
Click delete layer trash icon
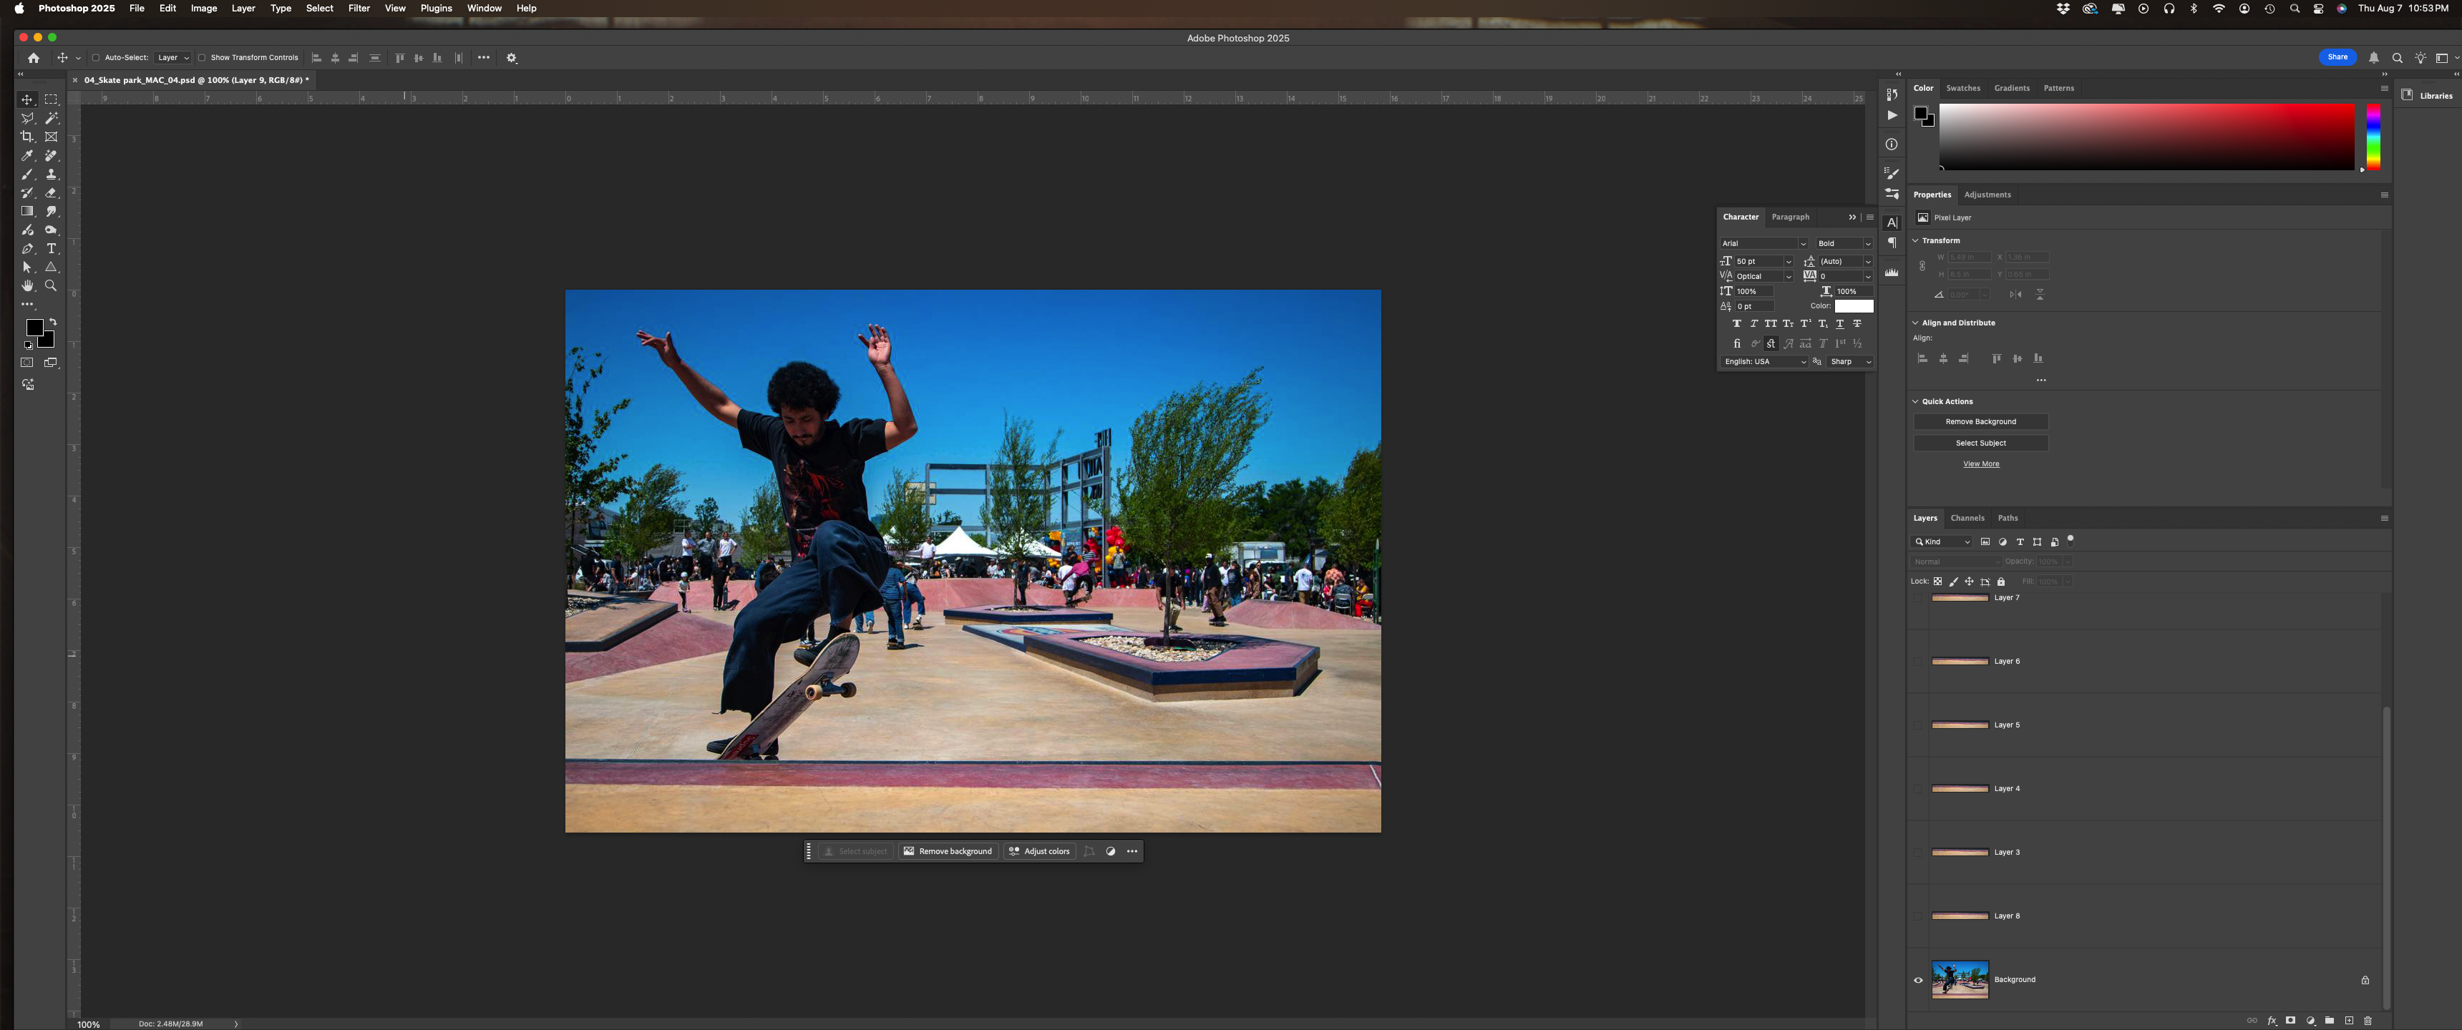point(2368,1021)
